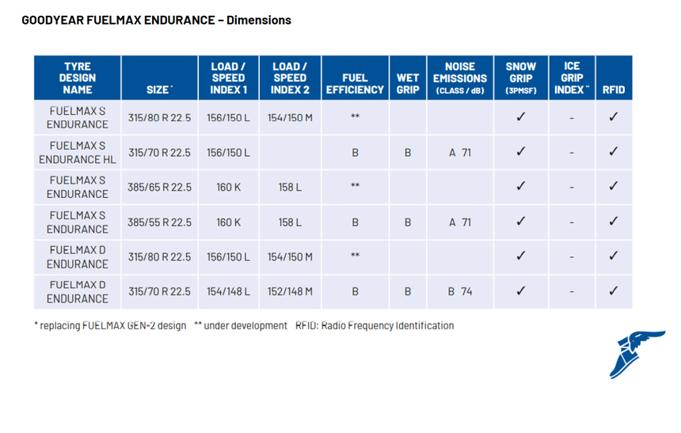Click '**' fuel efficiency in 385/65 row
This screenshot has width=681, height=433.
pyautogui.click(x=355, y=185)
